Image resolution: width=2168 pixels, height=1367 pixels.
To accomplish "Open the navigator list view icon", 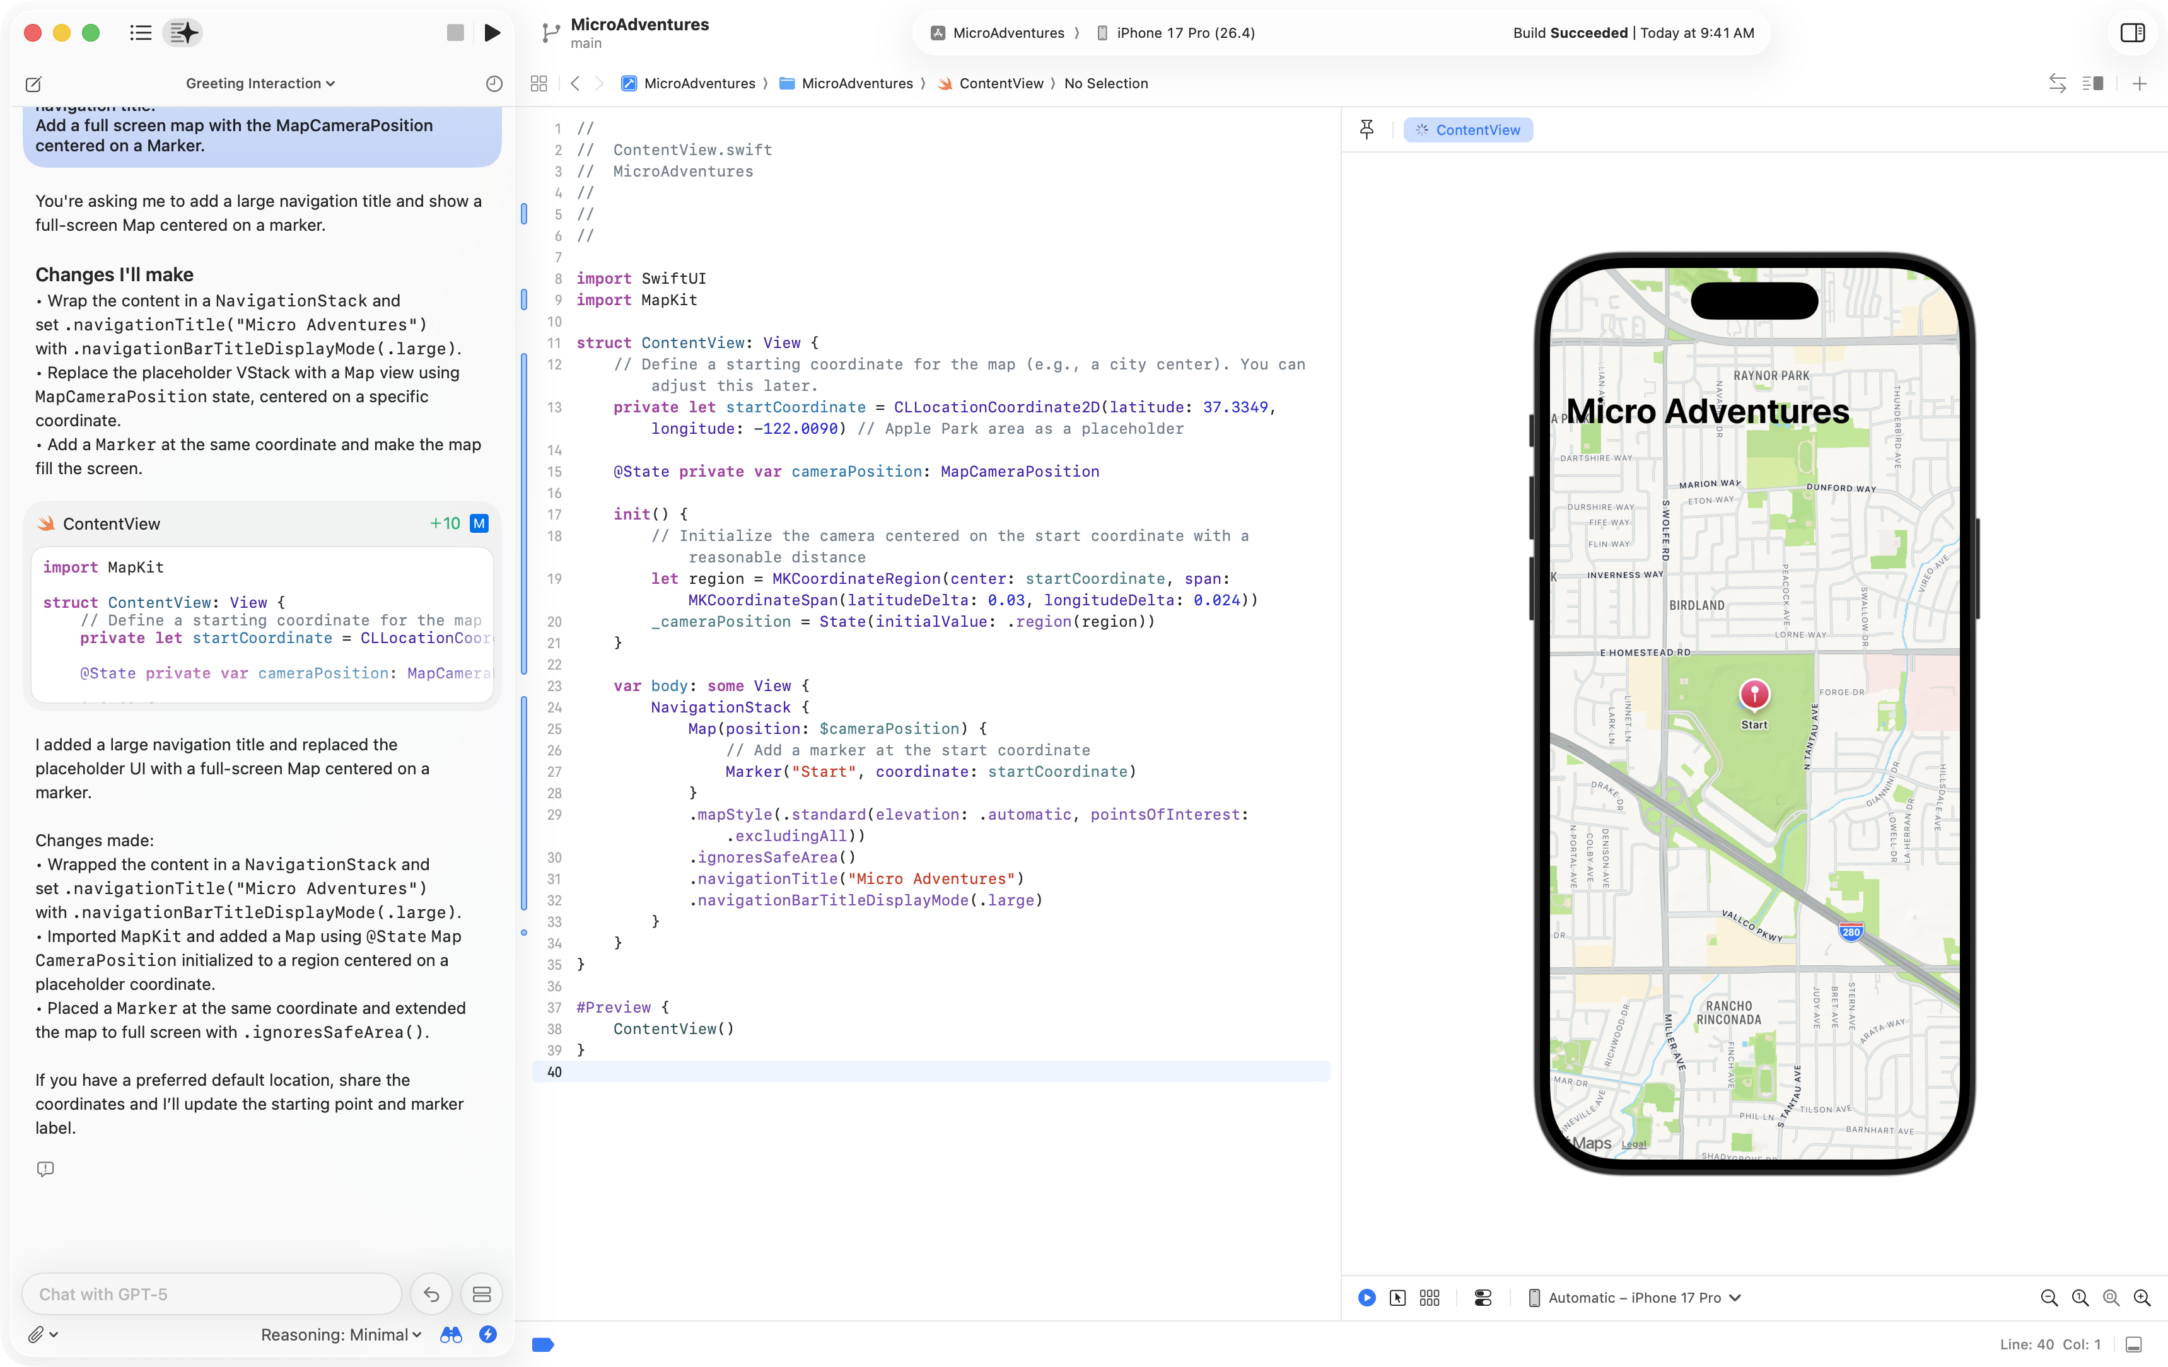I will click(141, 33).
